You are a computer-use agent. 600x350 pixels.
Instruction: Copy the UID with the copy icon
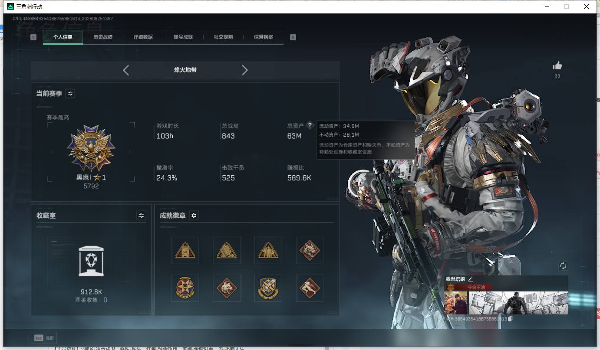point(510,319)
